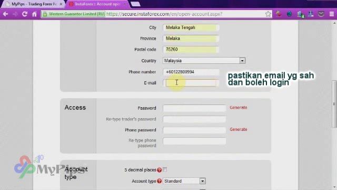Click the red extension icon after the star
This screenshot has width=337, height=190.
pyautogui.click(x=279, y=14)
